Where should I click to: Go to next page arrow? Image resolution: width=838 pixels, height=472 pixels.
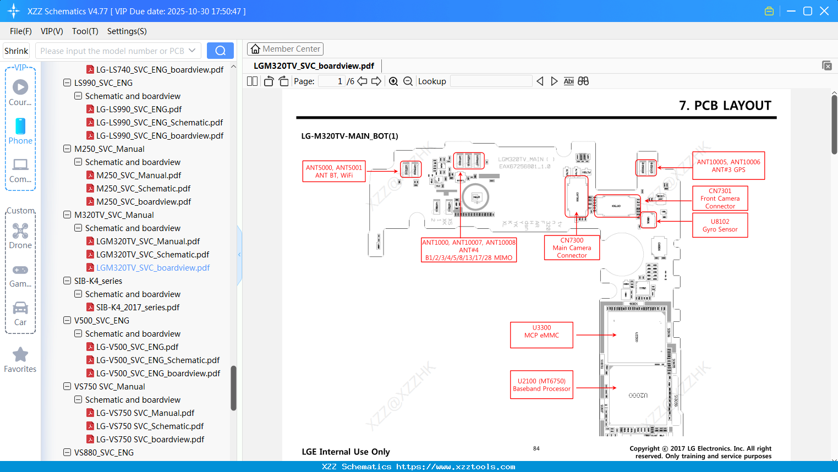(376, 81)
